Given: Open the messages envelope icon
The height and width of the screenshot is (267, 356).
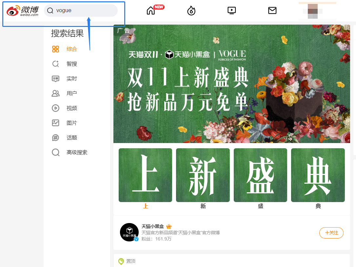Looking at the screenshot, I should tap(272, 10).
